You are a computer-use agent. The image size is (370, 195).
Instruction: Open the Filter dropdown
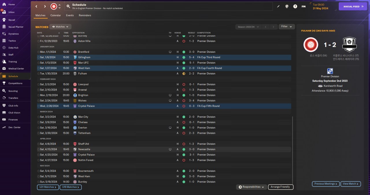coord(287,27)
